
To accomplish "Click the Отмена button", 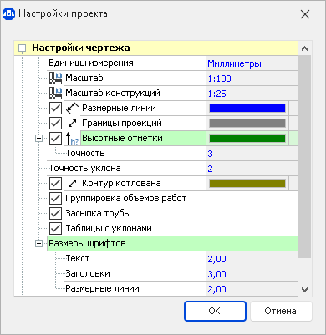I will coord(281,311).
